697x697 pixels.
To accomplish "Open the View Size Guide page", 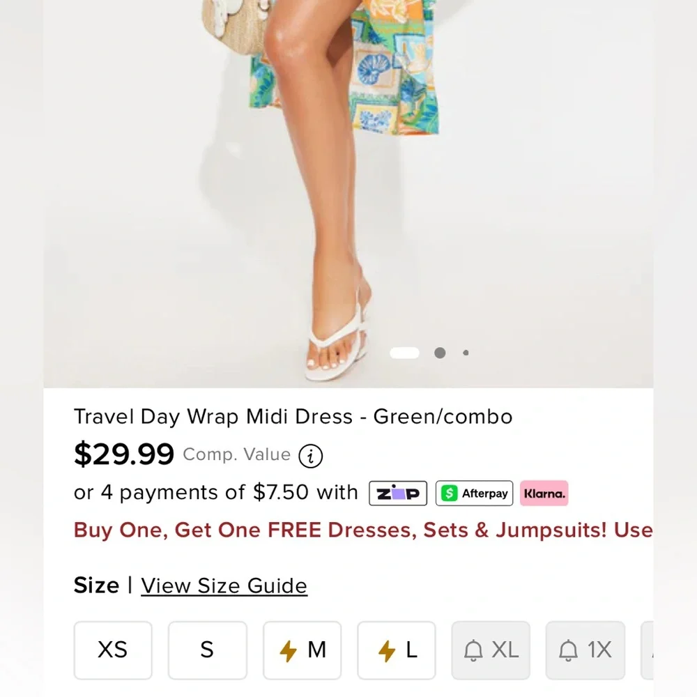I will click(224, 585).
